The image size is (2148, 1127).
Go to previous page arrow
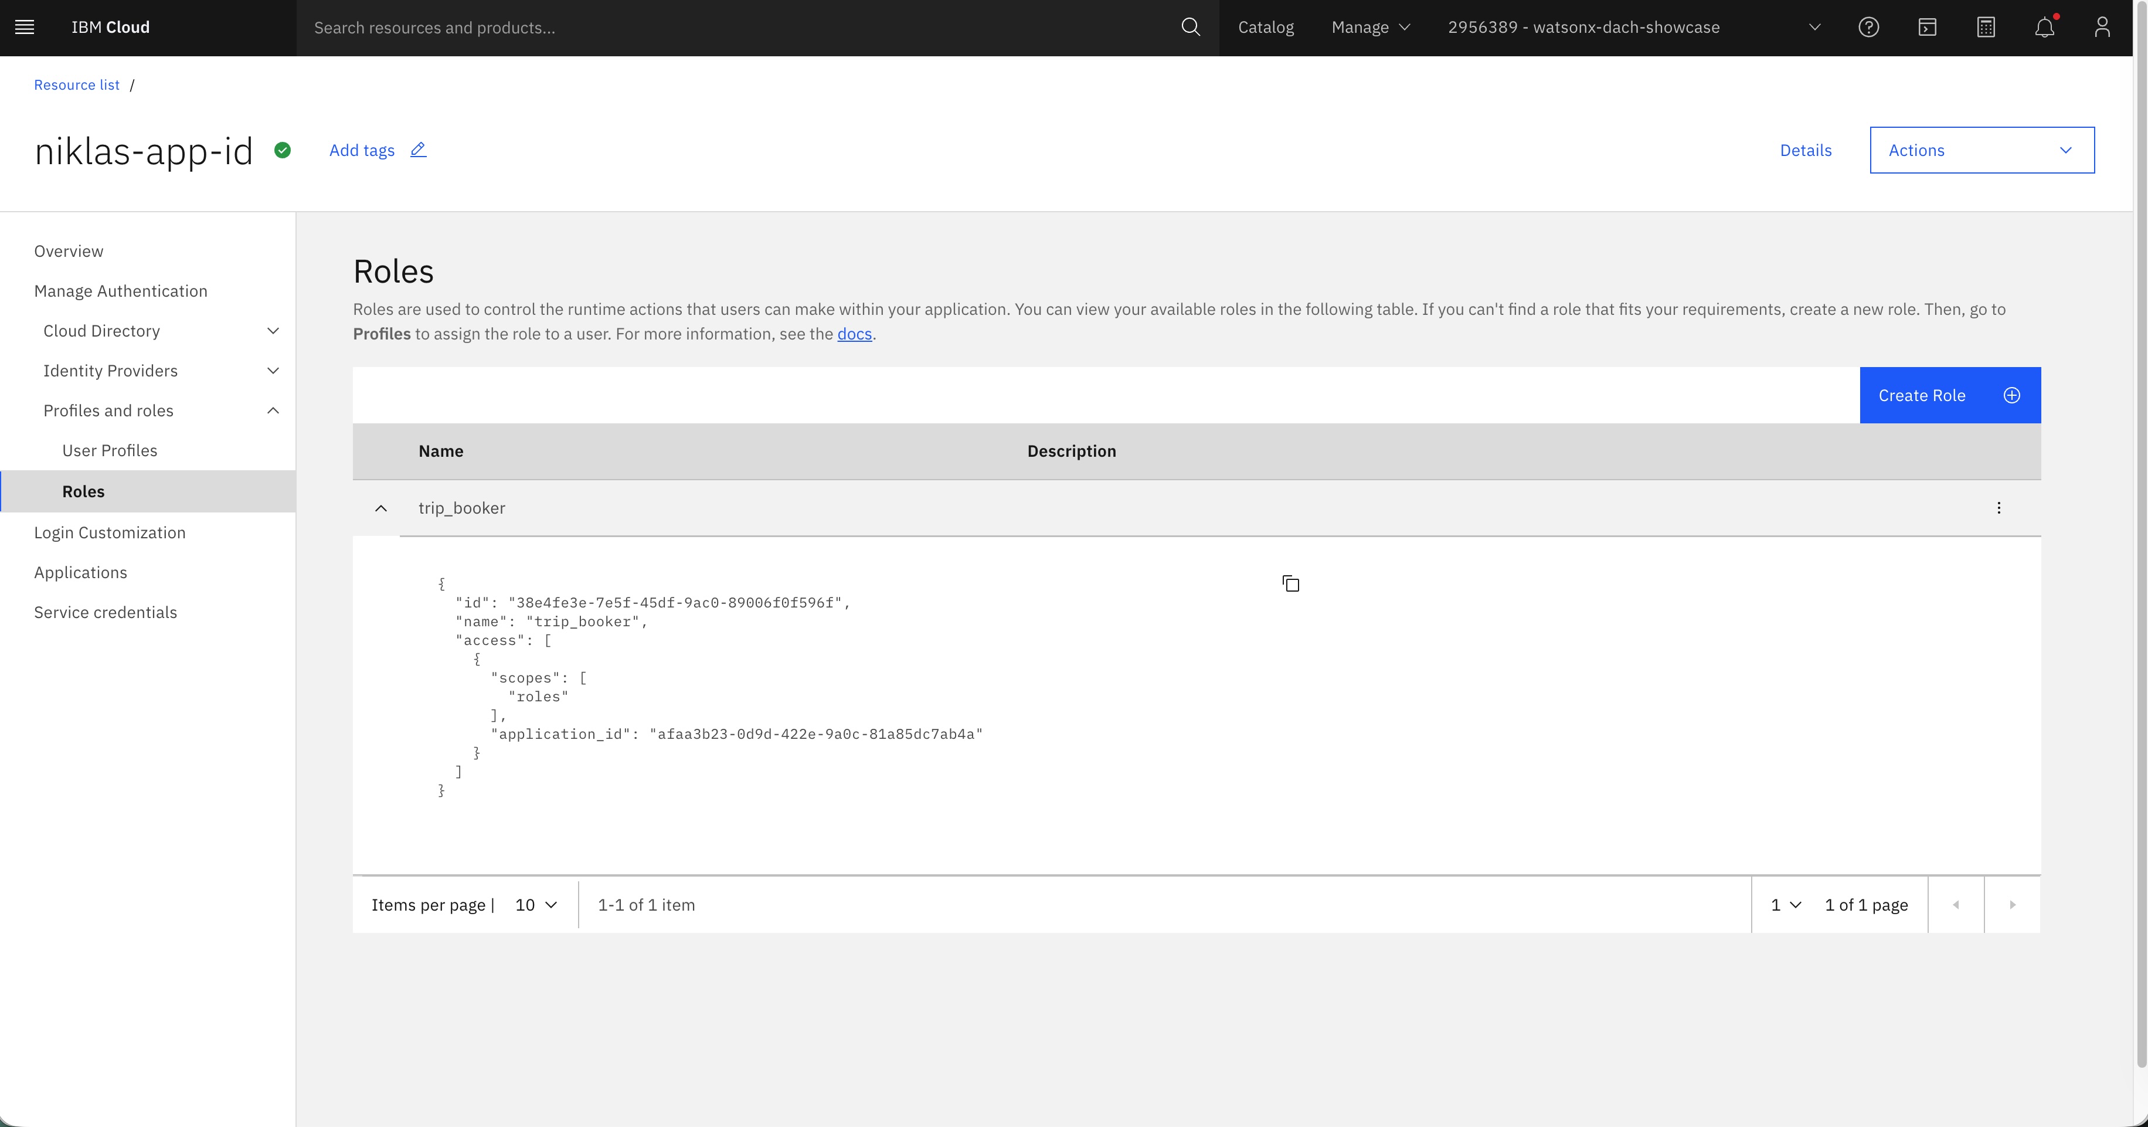(x=1956, y=905)
